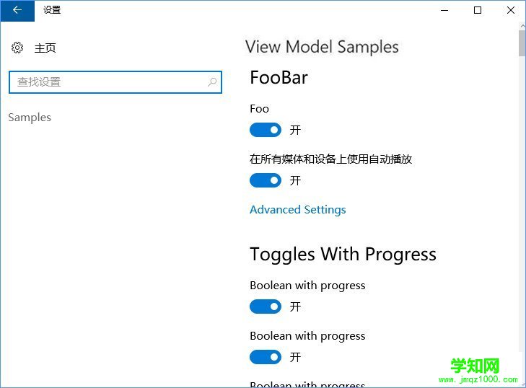Click the vertical scrollbar thumb
Viewport: 526px width, 388px height.
coord(522,42)
